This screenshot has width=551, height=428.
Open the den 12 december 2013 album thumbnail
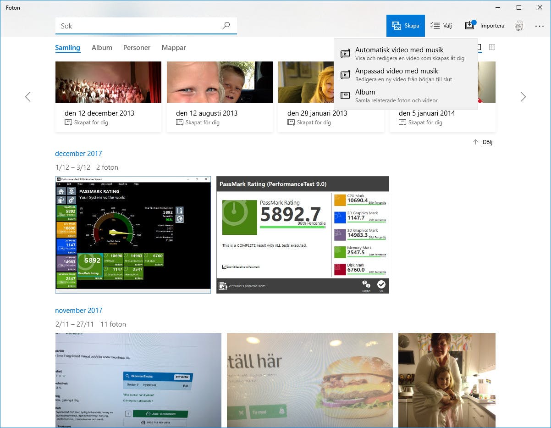tap(108, 82)
